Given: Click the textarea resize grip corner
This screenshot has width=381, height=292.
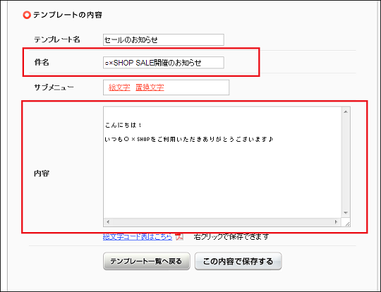Looking at the screenshot, I should 346,222.
